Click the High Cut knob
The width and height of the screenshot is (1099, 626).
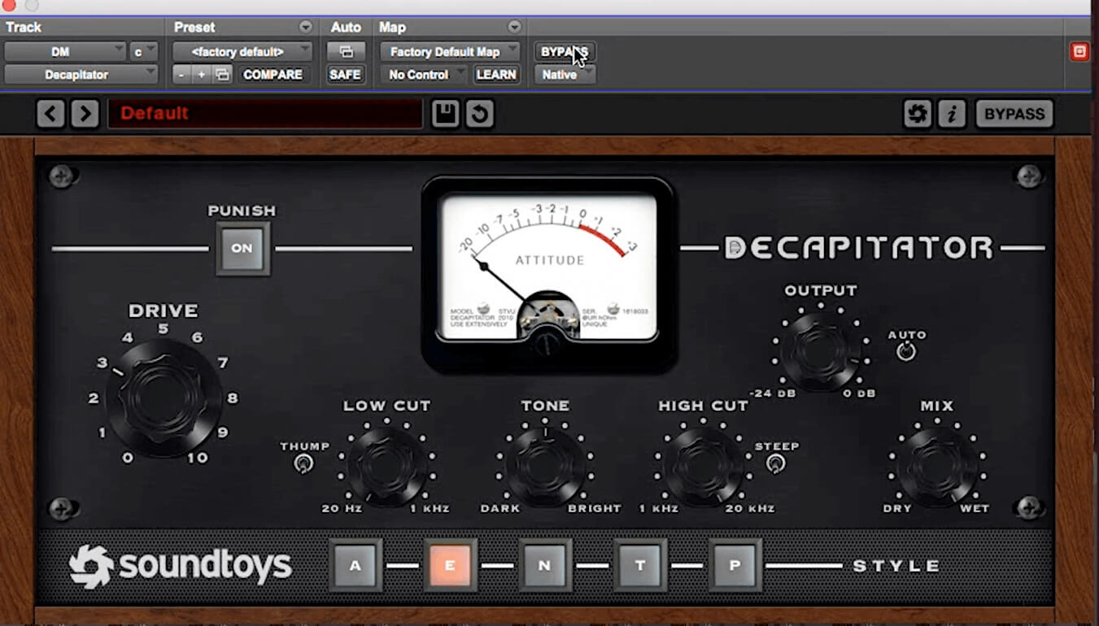coord(704,467)
